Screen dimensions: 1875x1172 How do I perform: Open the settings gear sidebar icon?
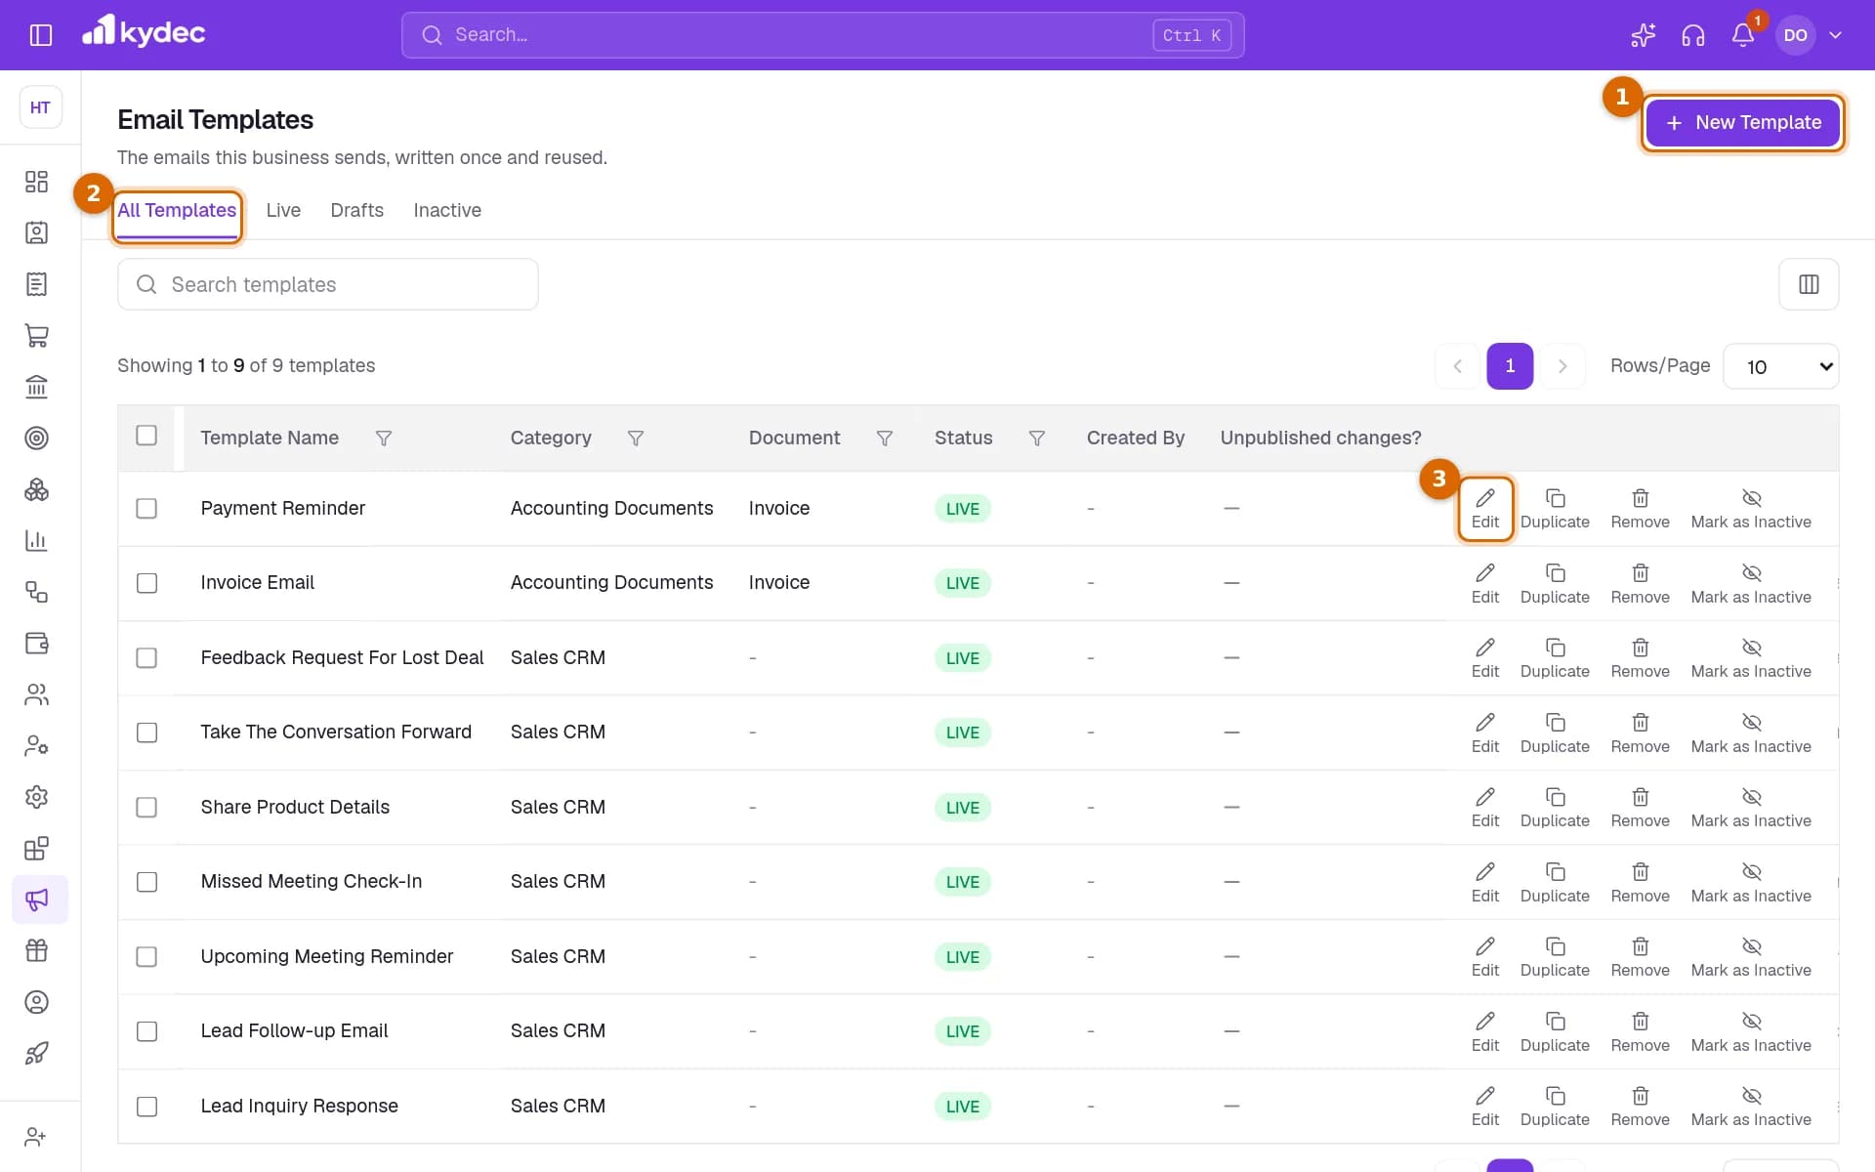(36, 797)
